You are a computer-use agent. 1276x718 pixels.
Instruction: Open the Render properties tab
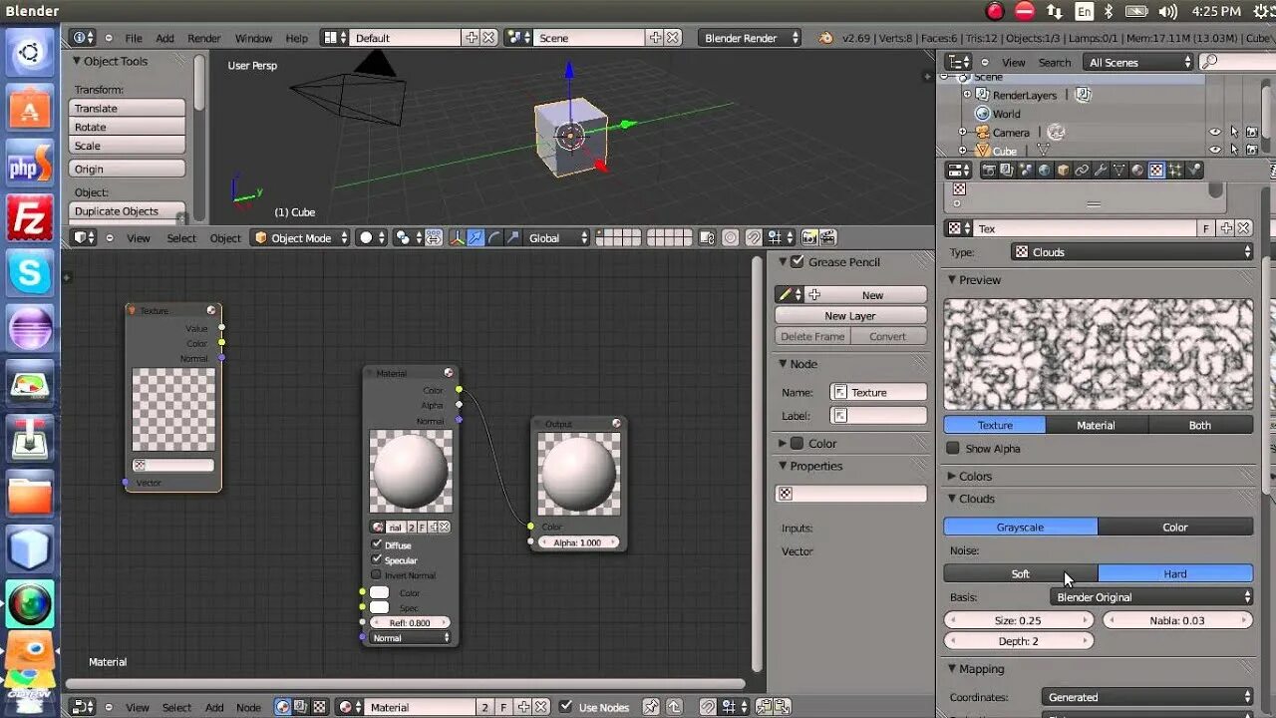pos(989,170)
